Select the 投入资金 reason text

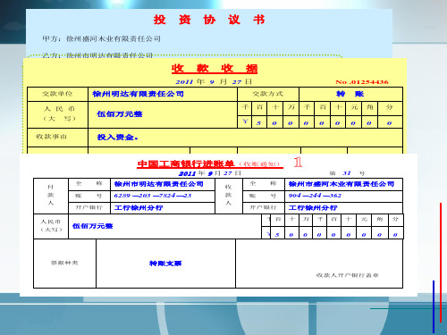[117, 138]
